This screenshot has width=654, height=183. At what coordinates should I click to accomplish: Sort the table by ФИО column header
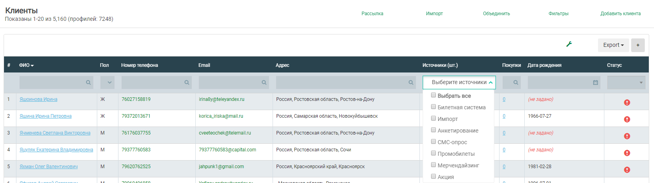[x=26, y=65]
